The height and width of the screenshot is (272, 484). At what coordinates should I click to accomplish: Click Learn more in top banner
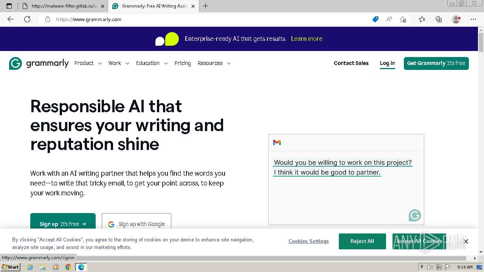point(307,39)
